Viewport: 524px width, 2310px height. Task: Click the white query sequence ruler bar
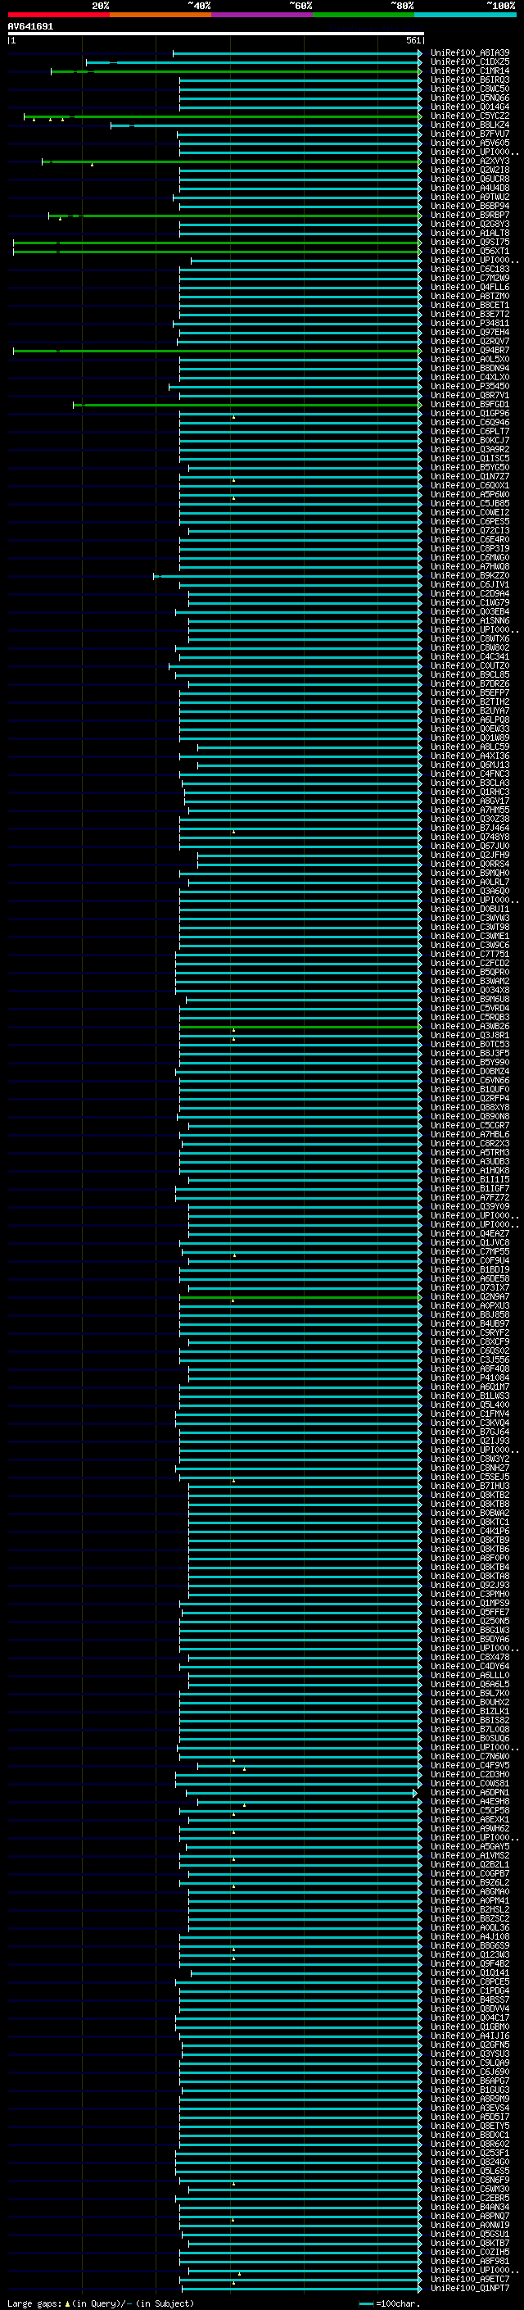[215, 33]
